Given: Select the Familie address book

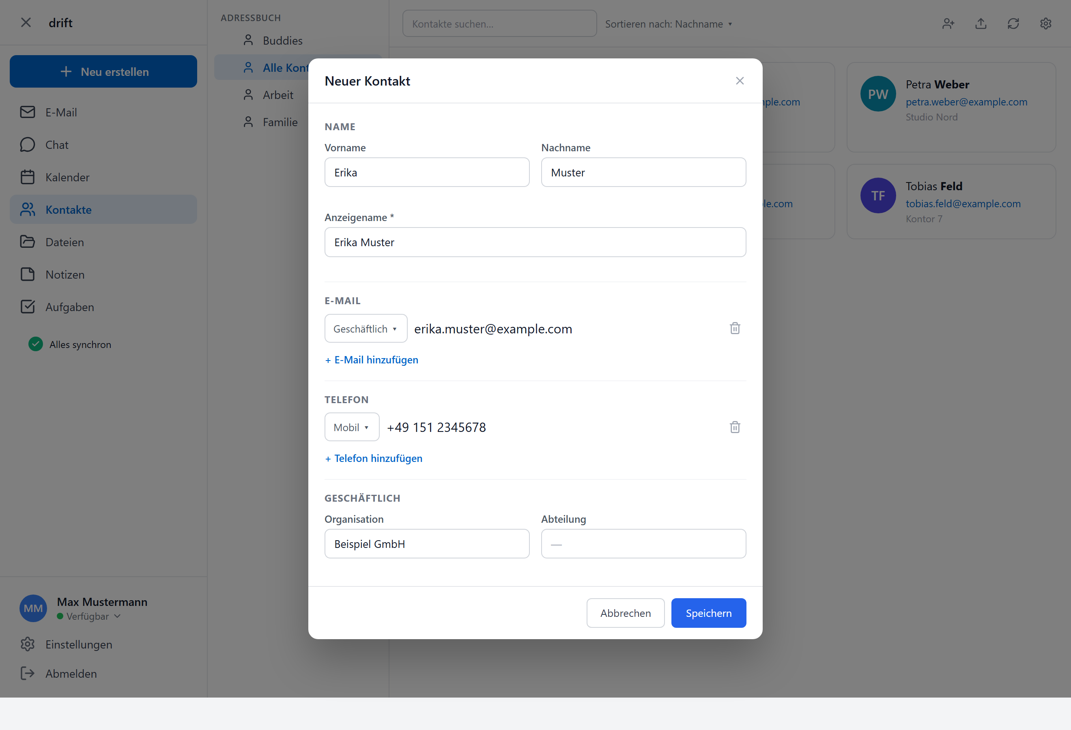Looking at the screenshot, I should tap(298, 122).
